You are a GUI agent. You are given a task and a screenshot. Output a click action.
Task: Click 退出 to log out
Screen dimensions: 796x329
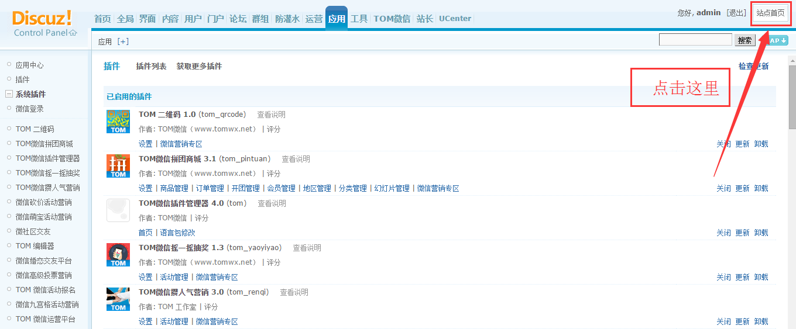[736, 13]
